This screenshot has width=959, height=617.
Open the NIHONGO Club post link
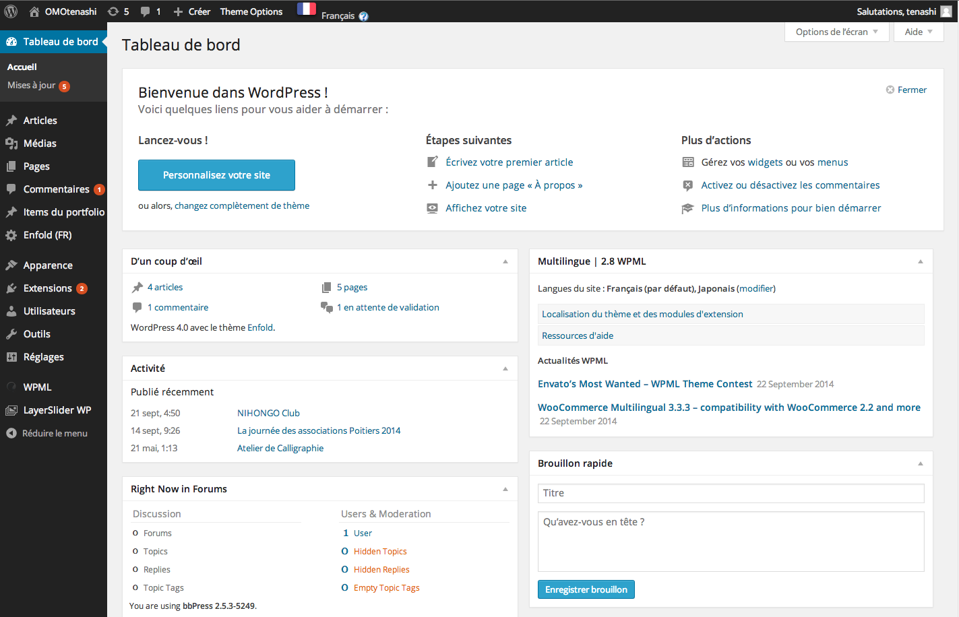(268, 413)
